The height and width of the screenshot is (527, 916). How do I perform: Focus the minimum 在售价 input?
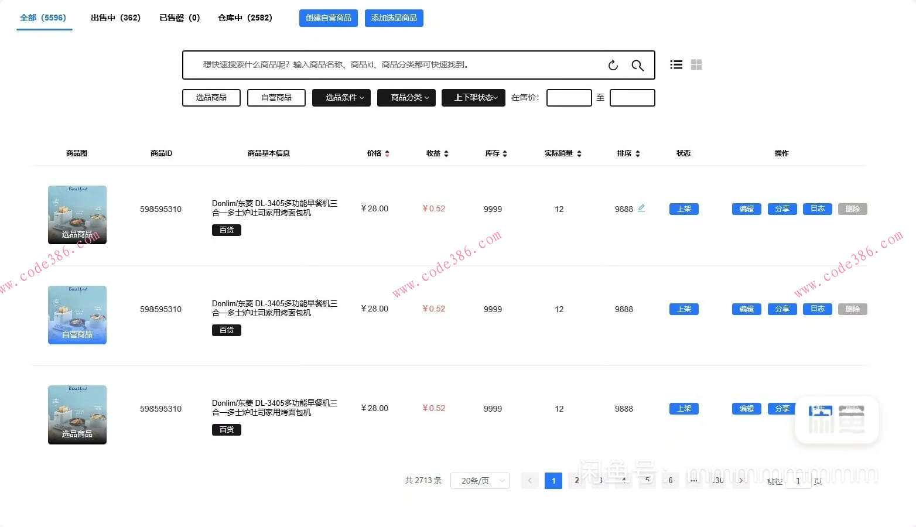point(569,98)
